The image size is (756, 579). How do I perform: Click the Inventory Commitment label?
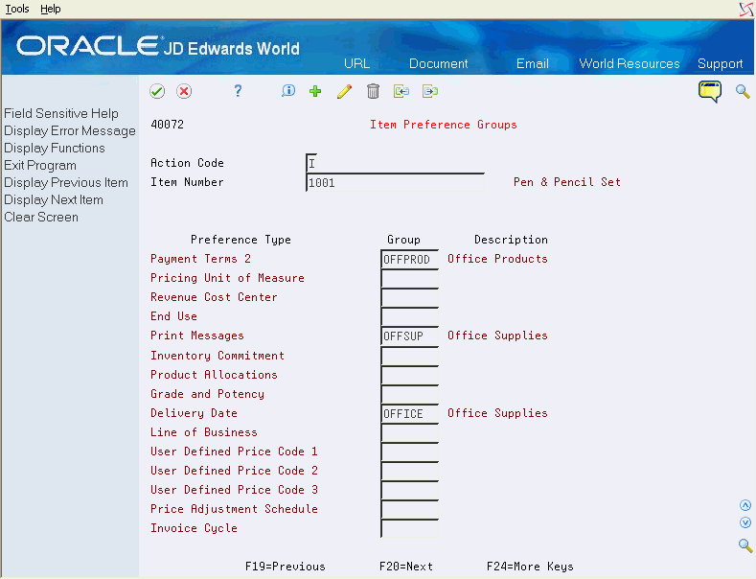point(218,356)
